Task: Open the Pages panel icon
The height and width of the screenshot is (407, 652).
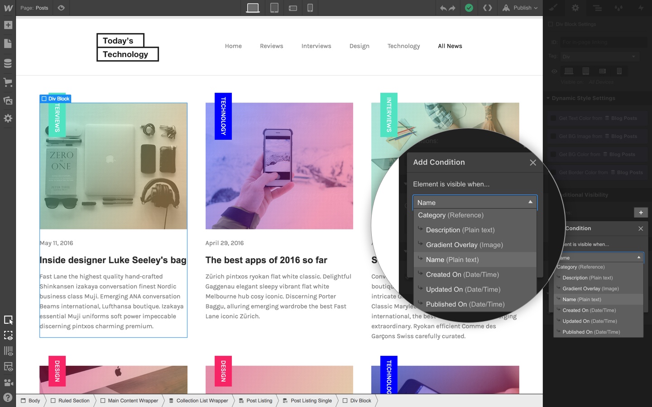Action: [x=8, y=44]
